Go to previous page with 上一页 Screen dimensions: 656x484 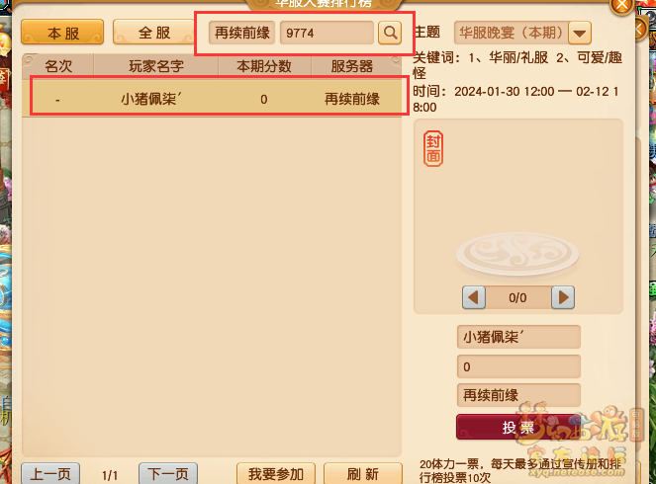tap(50, 474)
